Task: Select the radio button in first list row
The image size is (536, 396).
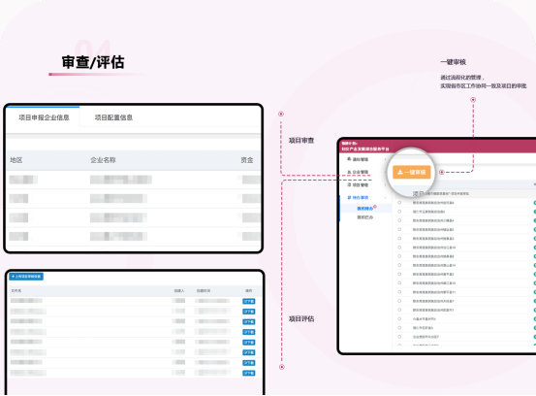Action: click(x=399, y=203)
